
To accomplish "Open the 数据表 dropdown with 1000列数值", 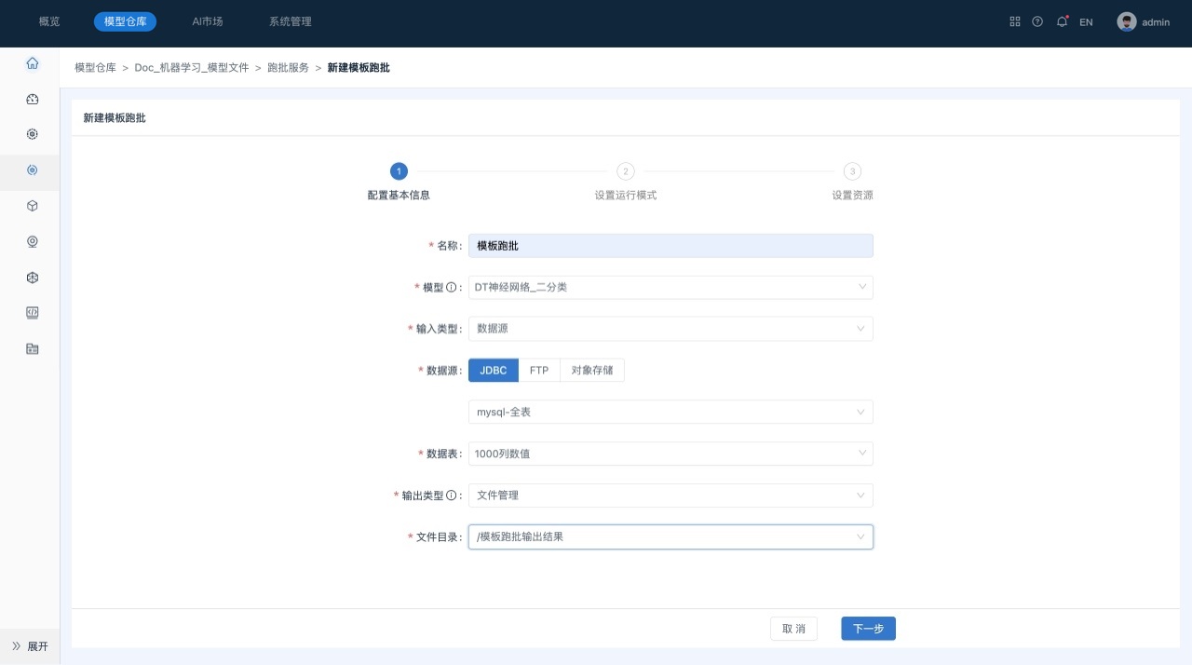I will [670, 454].
